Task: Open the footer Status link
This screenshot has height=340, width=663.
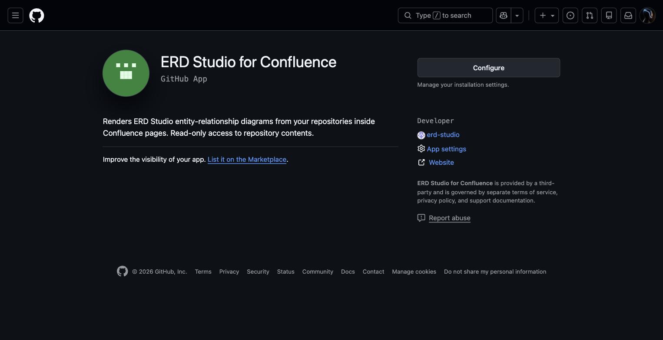Action: coord(286,271)
